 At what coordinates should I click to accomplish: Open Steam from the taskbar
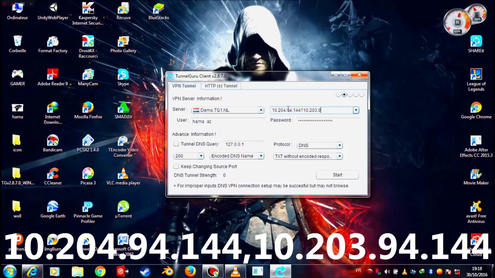pyautogui.click(x=145, y=272)
